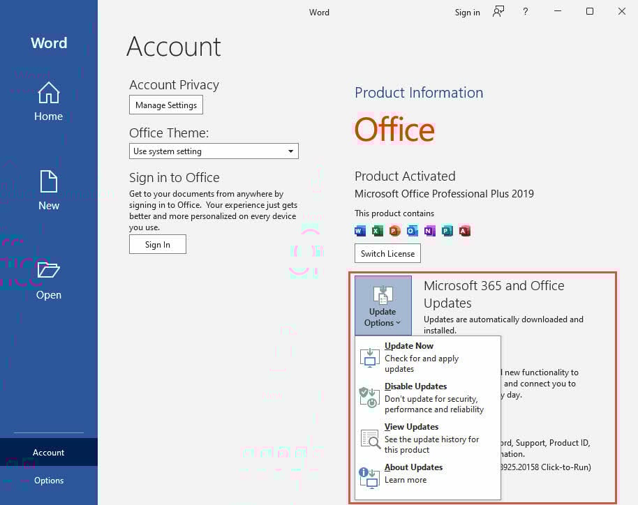
Task: Click the Publisher app icon under product contains
Action: [447, 231]
